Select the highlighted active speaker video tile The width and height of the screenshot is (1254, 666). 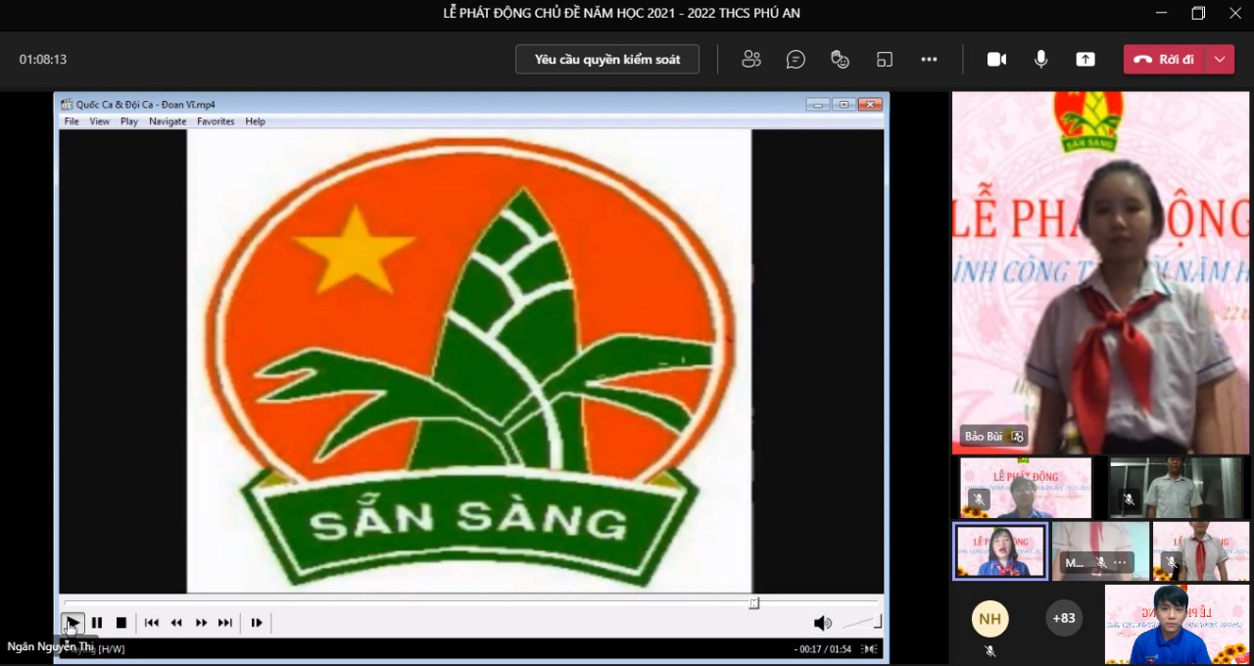click(x=1000, y=550)
